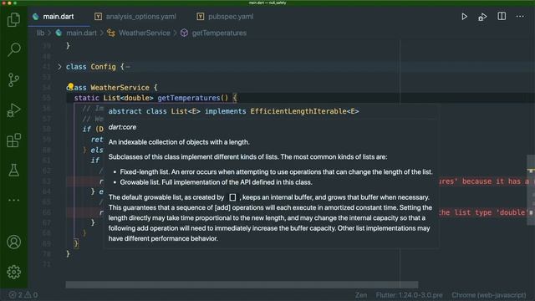Open the Search view in activity bar
This screenshot has width=535, height=301.
click(x=13, y=49)
